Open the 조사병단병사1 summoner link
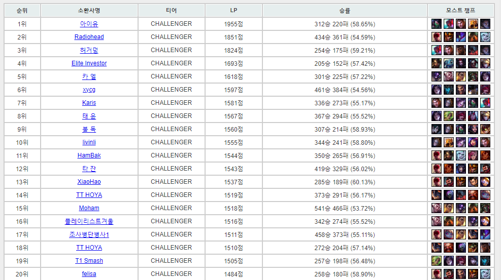The height and width of the screenshot is (280, 501). pos(89,234)
